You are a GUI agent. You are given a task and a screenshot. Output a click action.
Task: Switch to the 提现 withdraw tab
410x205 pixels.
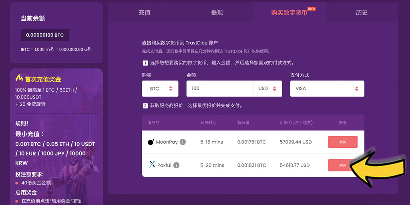coord(217,12)
